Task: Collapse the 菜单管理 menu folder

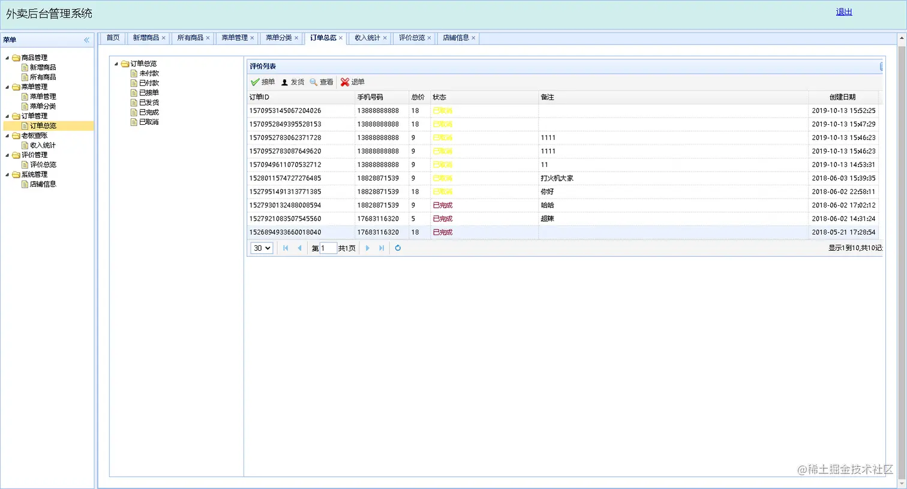Action: 7,87
